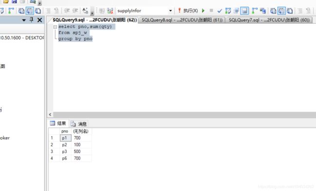Click the (无列名) column header

click(x=81, y=131)
